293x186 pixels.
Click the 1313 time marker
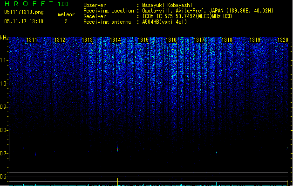(x=88, y=40)
